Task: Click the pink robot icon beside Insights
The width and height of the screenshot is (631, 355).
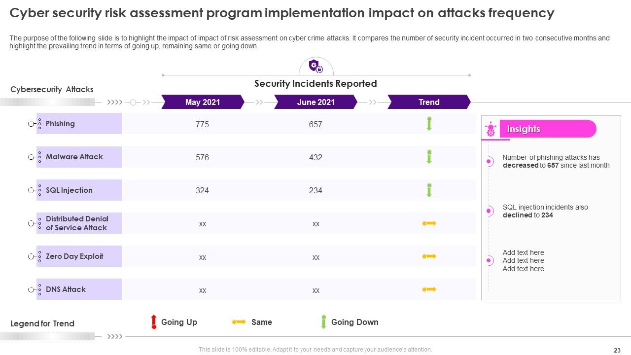Action: coord(491,129)
